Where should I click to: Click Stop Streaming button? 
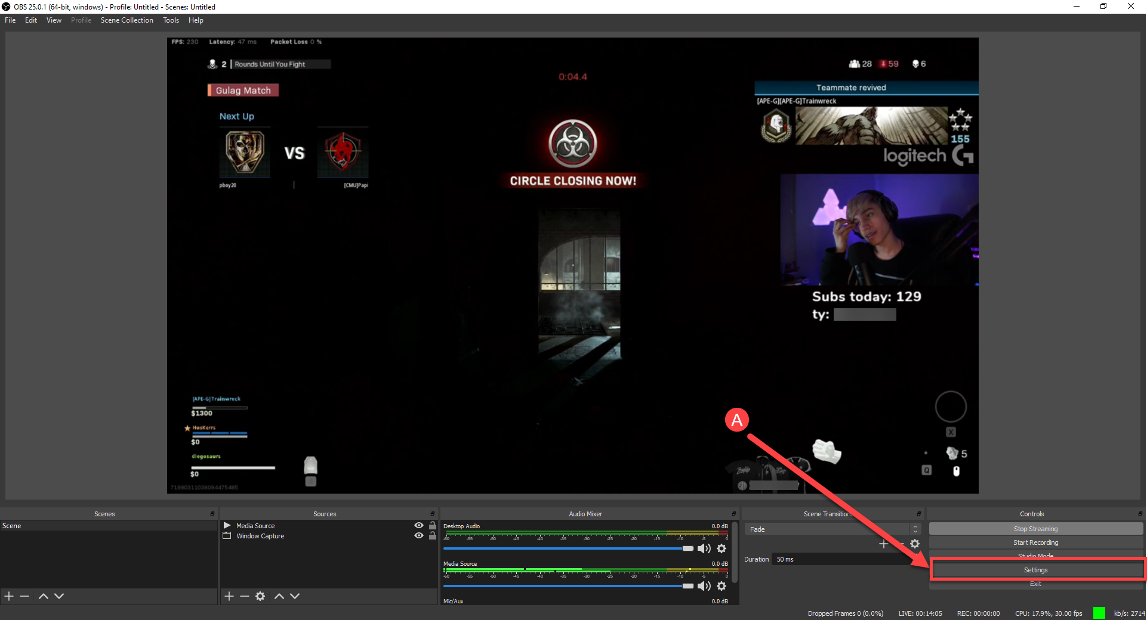1036,529
